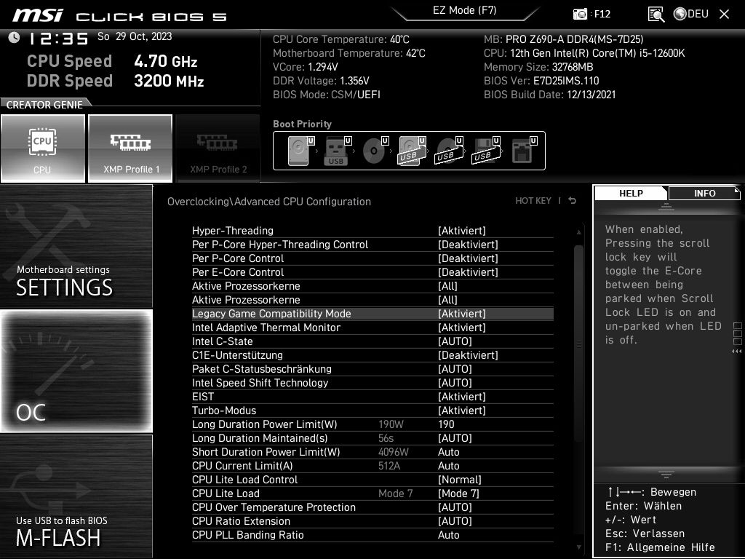Click the help panel top collapse handle
This screenshot has height=559, width=745.
[666, 206]
